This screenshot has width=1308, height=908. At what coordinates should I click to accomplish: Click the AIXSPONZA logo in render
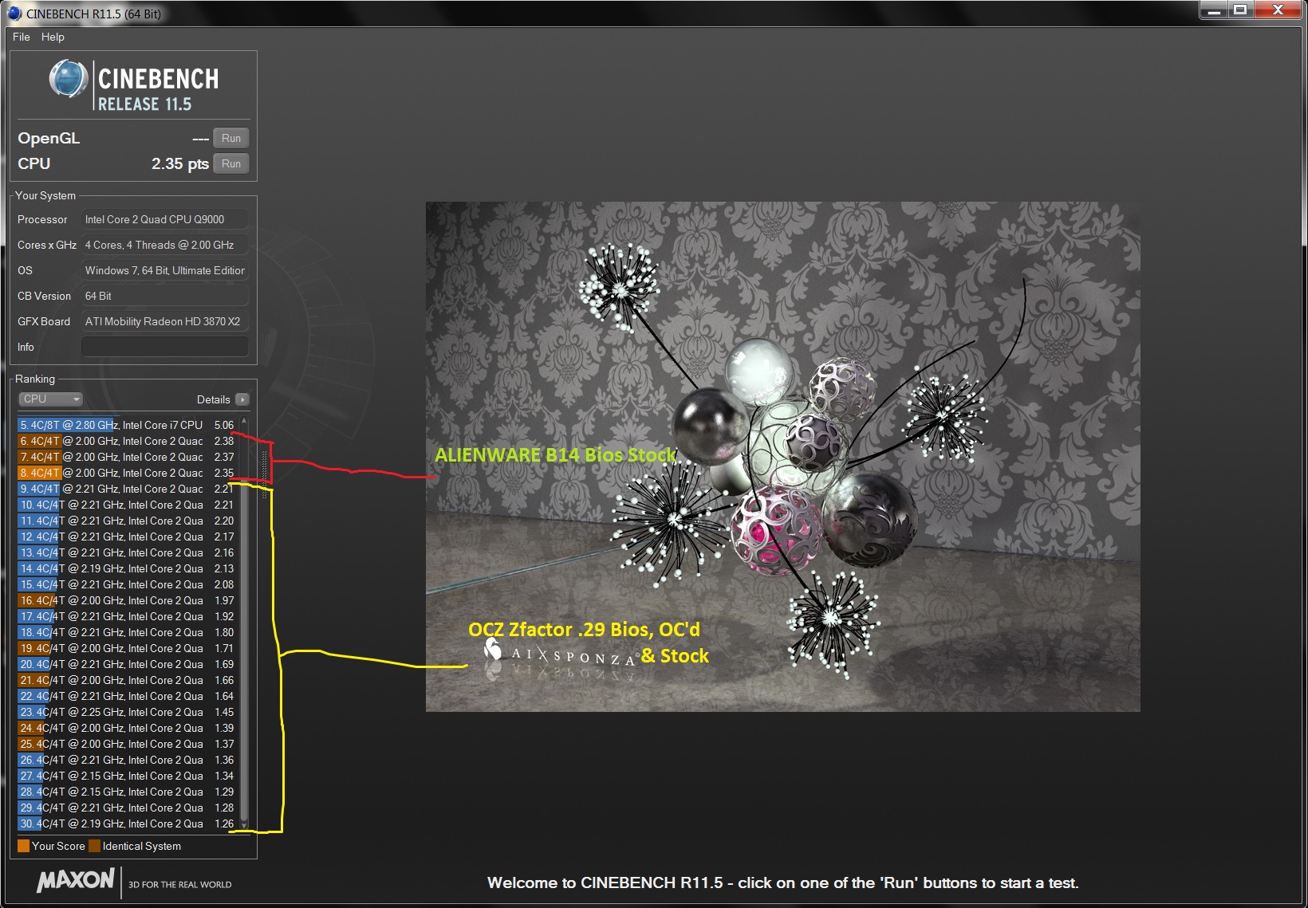coord(560,655)
